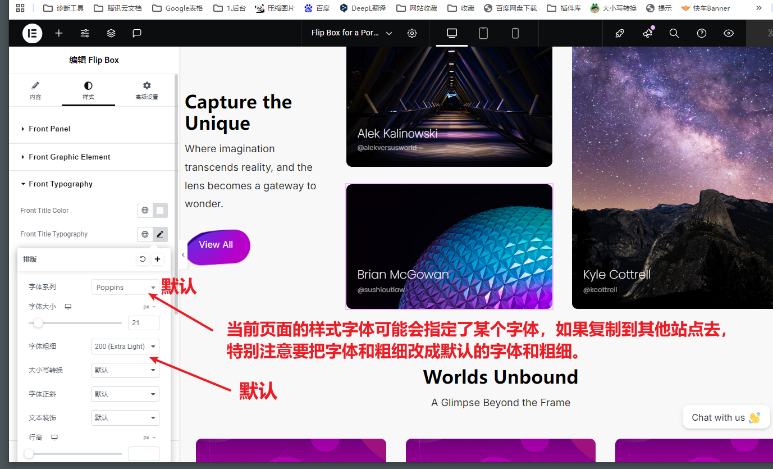The image size is (773, 469).
Task: Open the Structure layers icon
Action: [x=111, y=34]
